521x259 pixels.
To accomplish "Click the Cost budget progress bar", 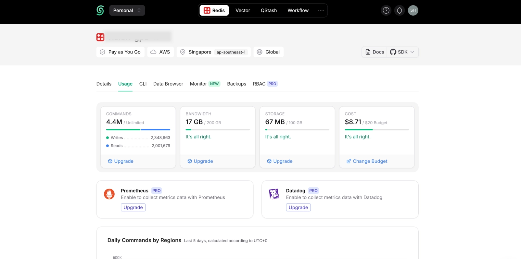I will pos(377,130).
